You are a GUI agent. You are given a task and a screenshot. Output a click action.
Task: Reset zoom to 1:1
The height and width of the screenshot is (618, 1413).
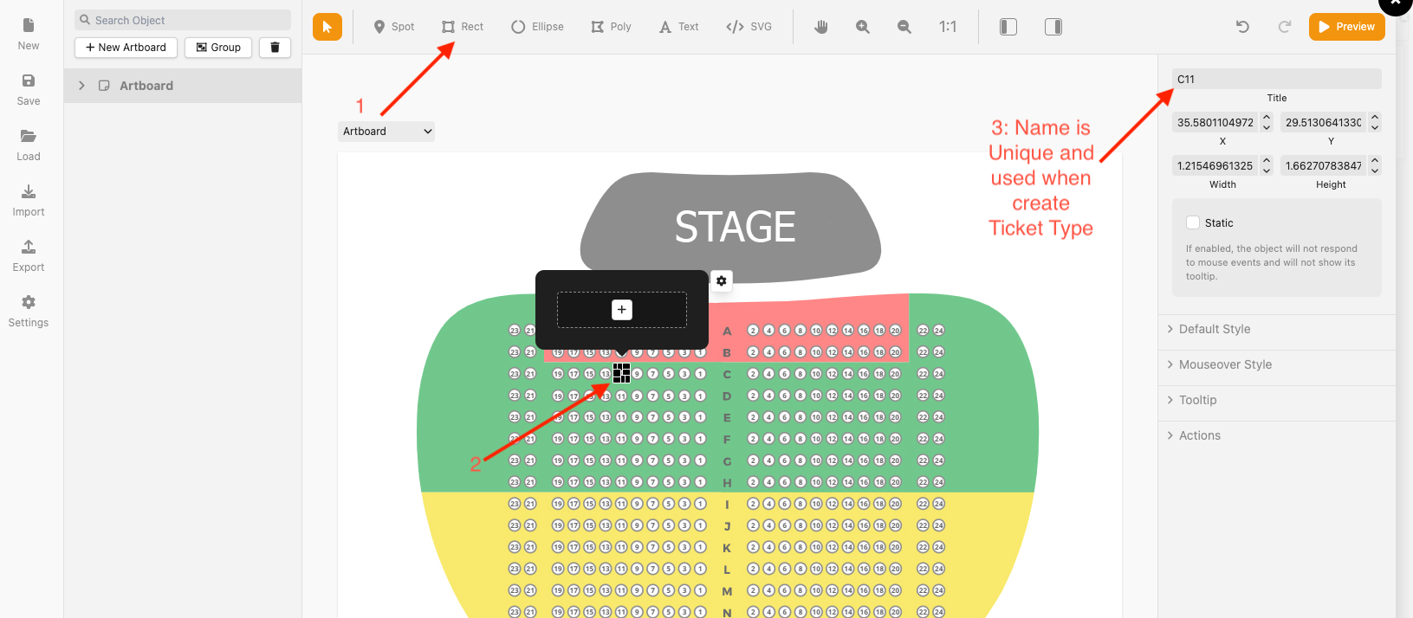[948, 27]
